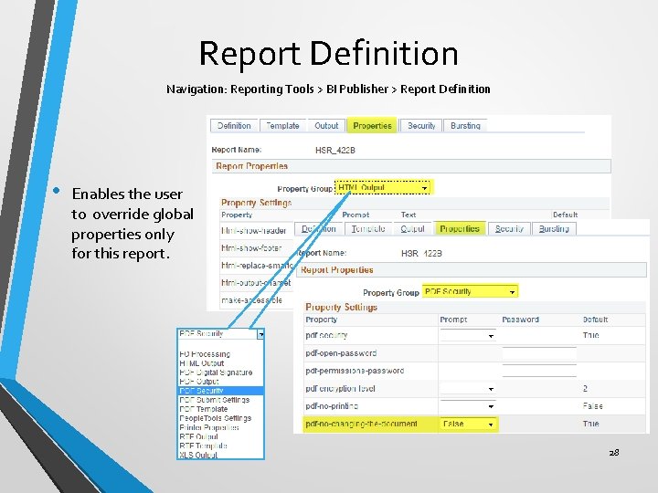Viewport: 658px width, 493px height.
Task: Choose PDF Output from the dropdown list
Action: pos(199,382)
